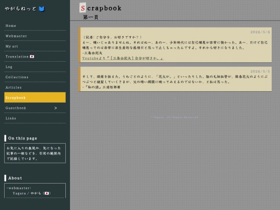Click the 第一頁 page subtitle
This screenshot has height=210, width=280.
(91, 17)
